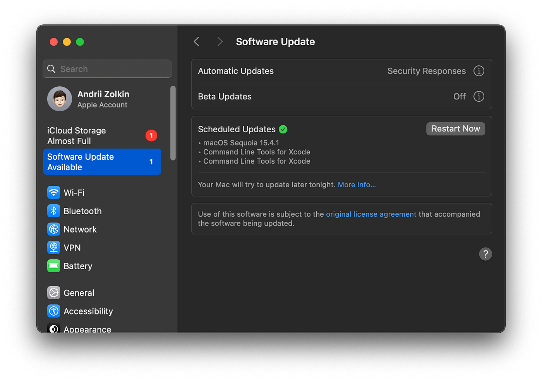Select the Accessibility label in sidebar
542x381 pixels.
point(88,311)
